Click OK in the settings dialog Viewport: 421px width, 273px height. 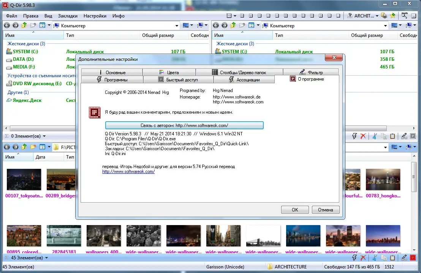tap(295, 210)
